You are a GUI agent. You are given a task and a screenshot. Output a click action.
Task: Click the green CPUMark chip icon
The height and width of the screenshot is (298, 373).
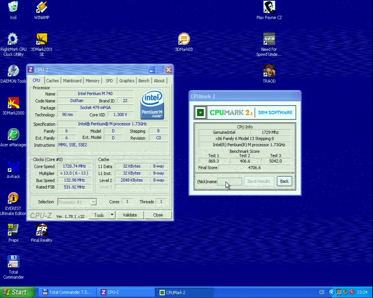tap(200, 113)
